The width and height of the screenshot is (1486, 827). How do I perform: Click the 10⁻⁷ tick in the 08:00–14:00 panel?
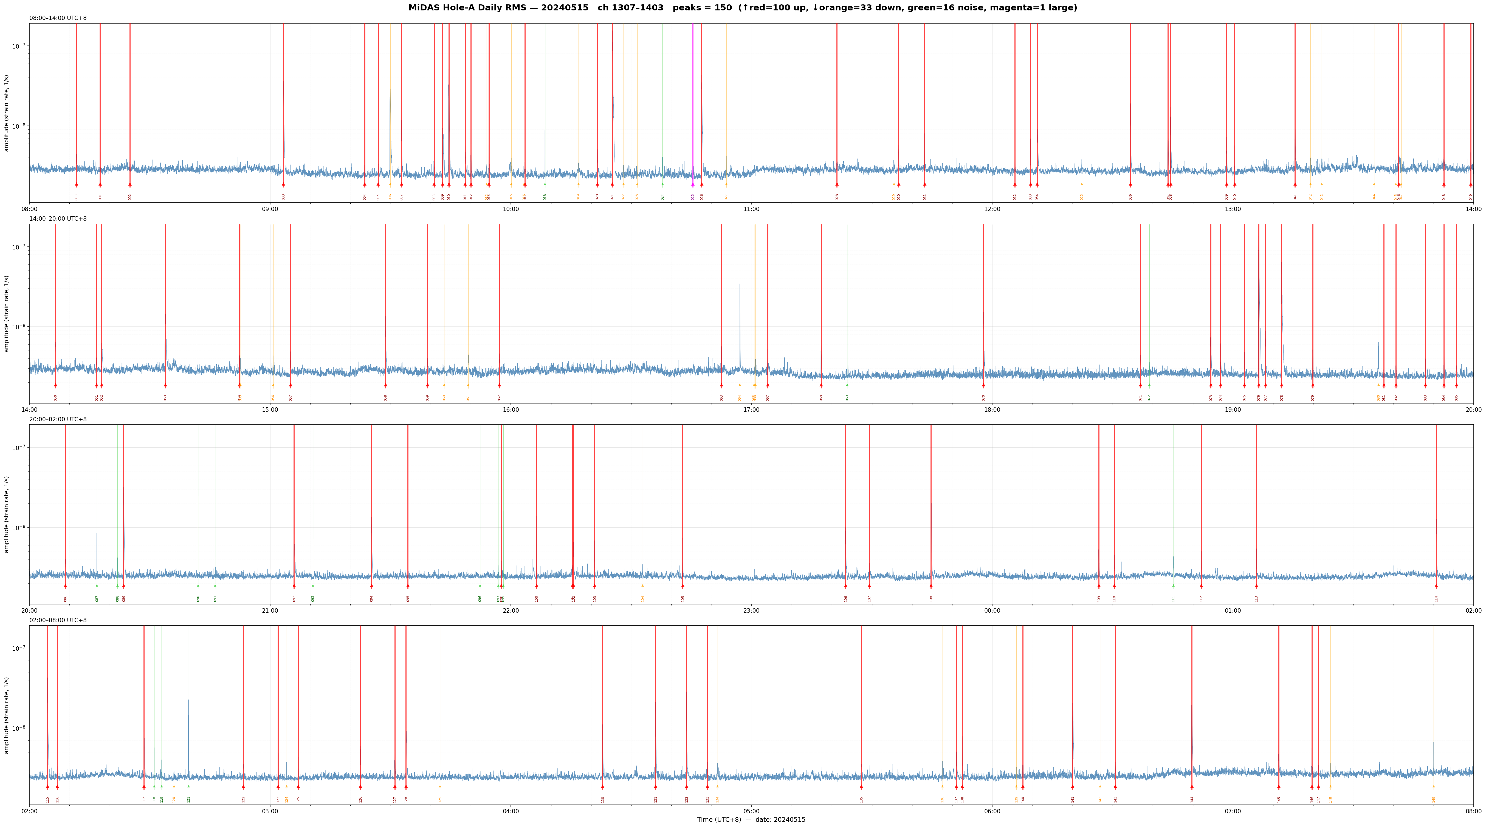[x=19, y=46]
